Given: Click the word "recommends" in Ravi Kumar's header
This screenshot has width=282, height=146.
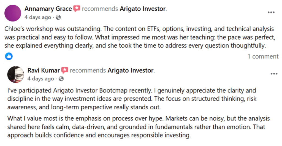Looking at the screenshot, I should click(88, 71).
